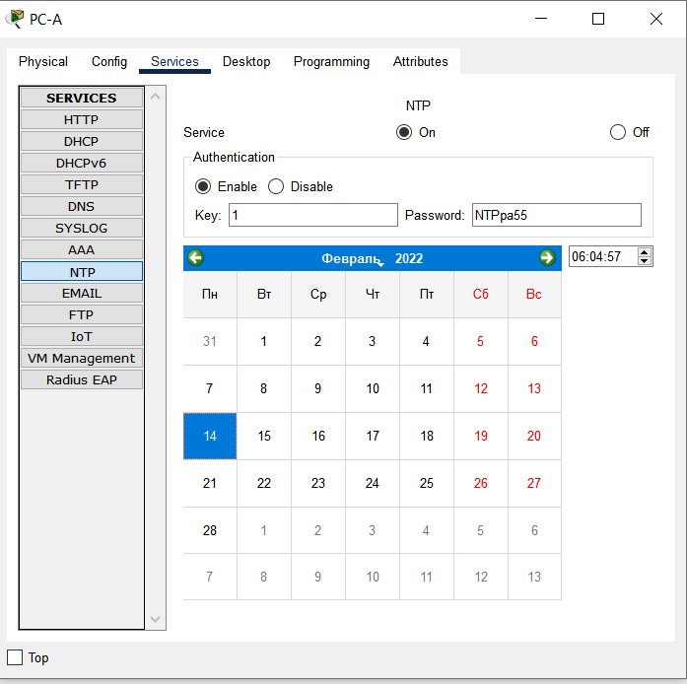Click the Key input field
Viewport: 687px width, 684px height.
pos(313,215)
